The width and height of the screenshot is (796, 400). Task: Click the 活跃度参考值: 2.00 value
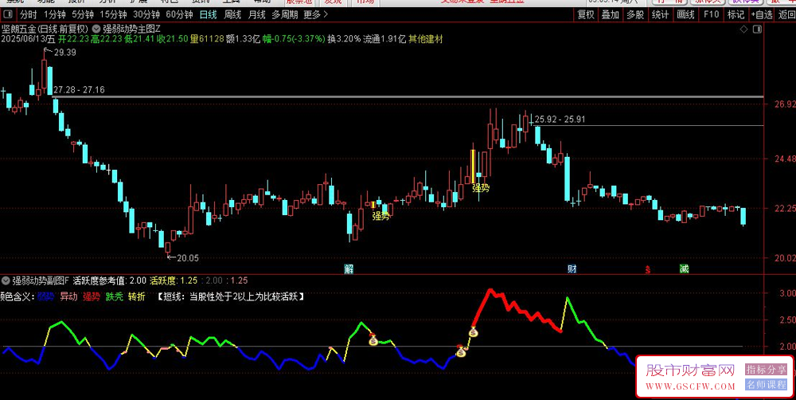click(110, 280)
